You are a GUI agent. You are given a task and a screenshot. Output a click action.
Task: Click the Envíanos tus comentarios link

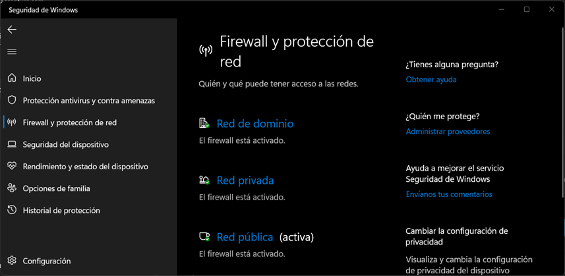pyautogui.click(x=449, y=194)
